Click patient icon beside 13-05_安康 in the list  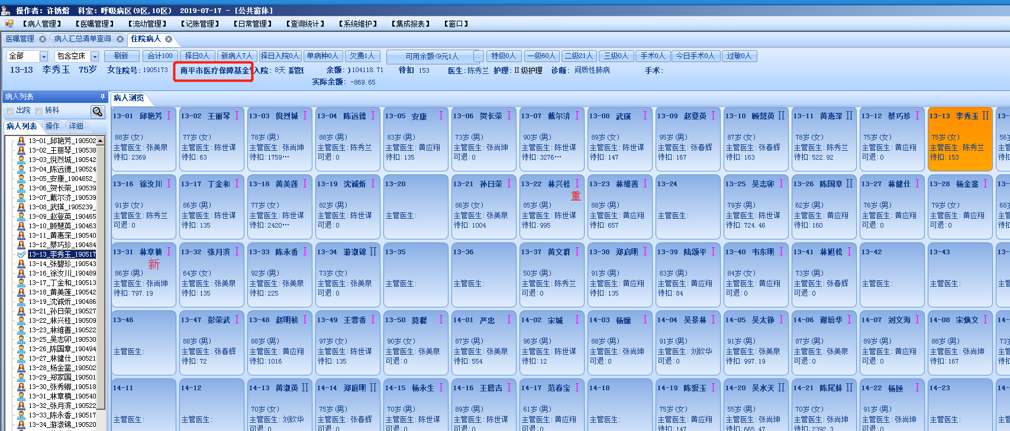21,179
